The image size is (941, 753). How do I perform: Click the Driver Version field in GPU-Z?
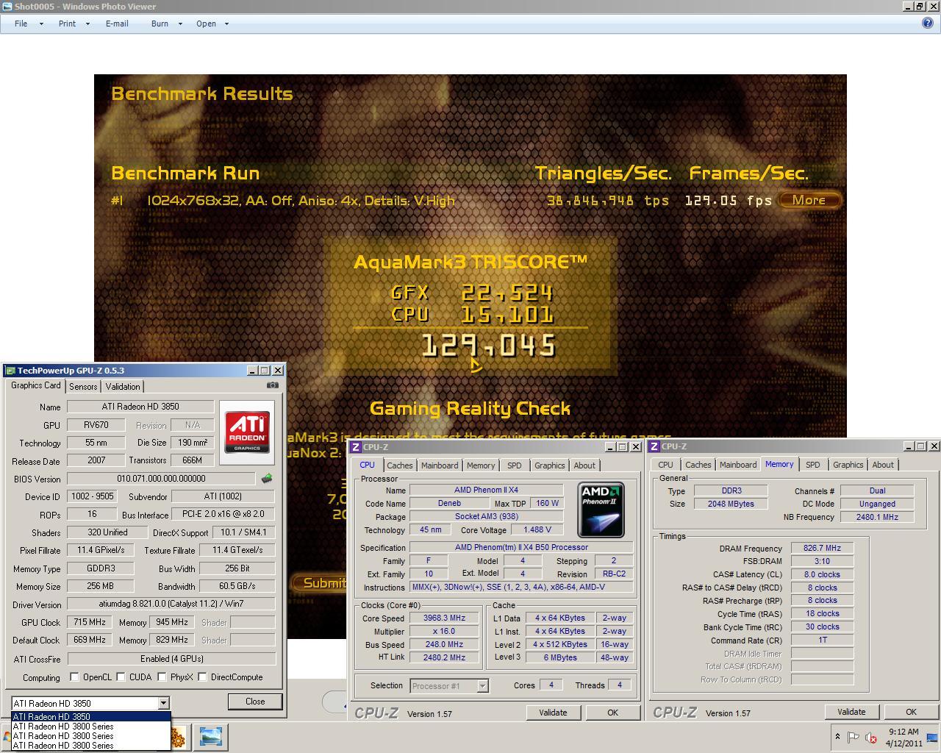click(x=171, y=604)
